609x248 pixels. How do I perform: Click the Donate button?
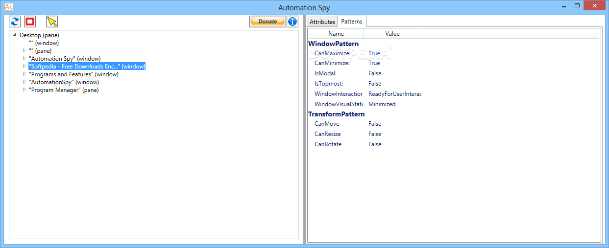(x=268, y=22)
